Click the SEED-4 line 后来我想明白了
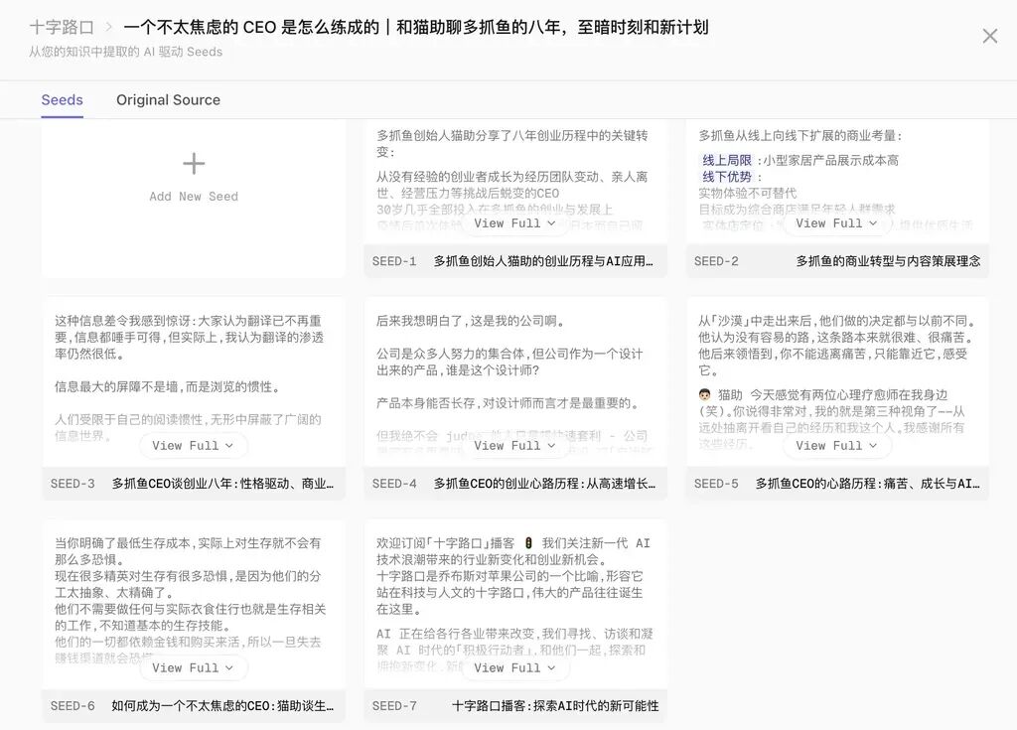 pos(470,321)
